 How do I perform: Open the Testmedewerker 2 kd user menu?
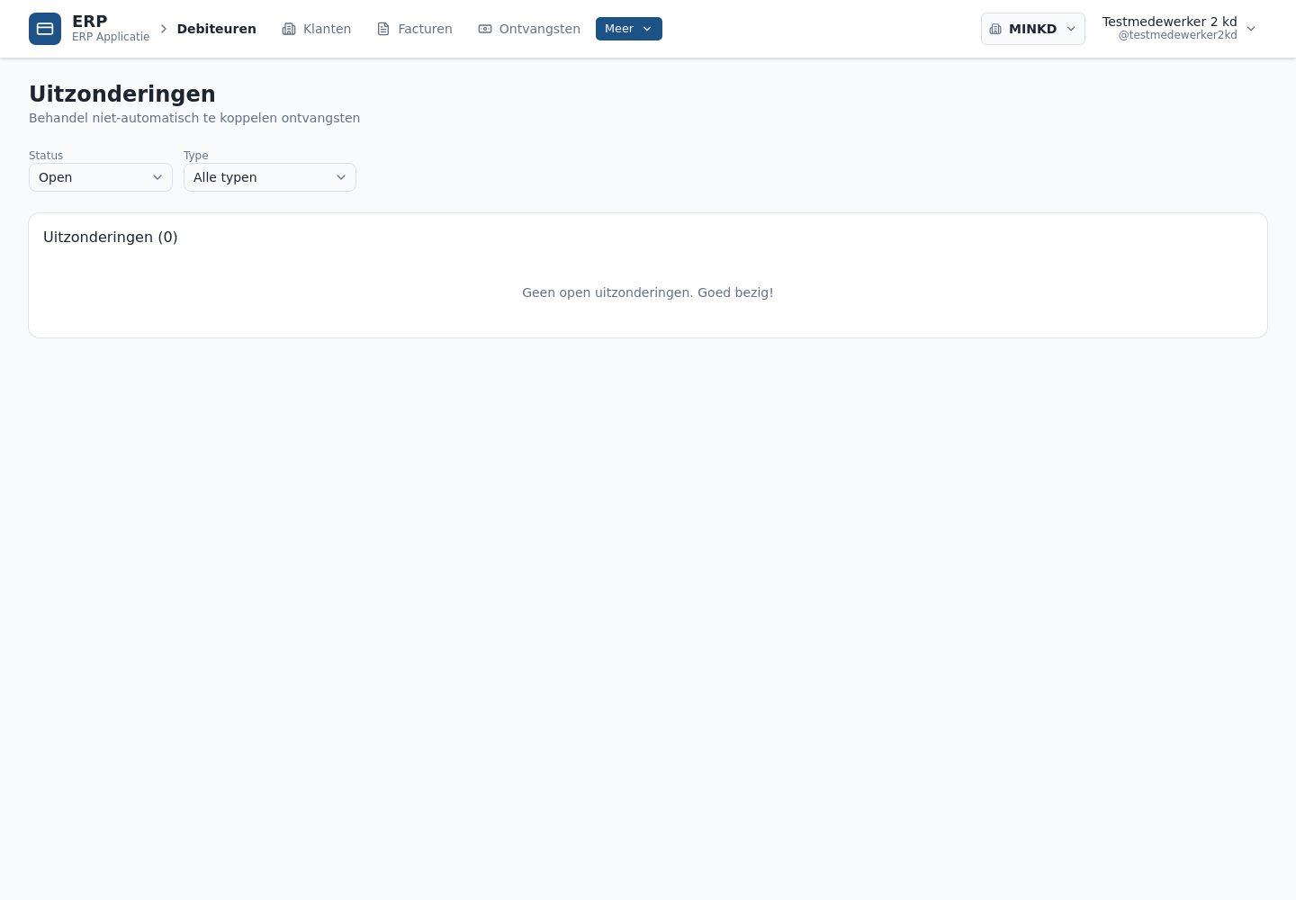1179,29
